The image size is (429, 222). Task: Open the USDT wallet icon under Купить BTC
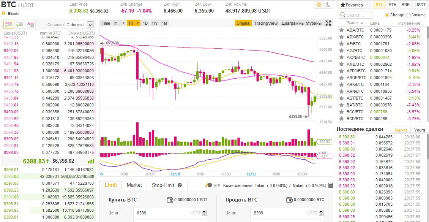click(x=170, y=200)
